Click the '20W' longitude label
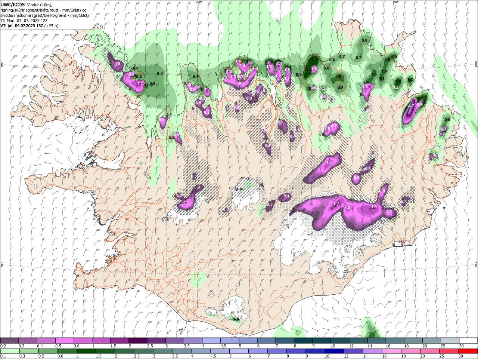Screen dimensions: 478x359 (x=199, y=2)
